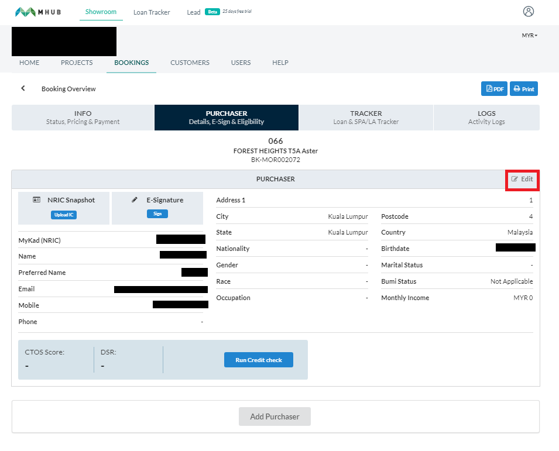Run Credit check
Screen dimensions: 559x451
[x=259, y=360]
